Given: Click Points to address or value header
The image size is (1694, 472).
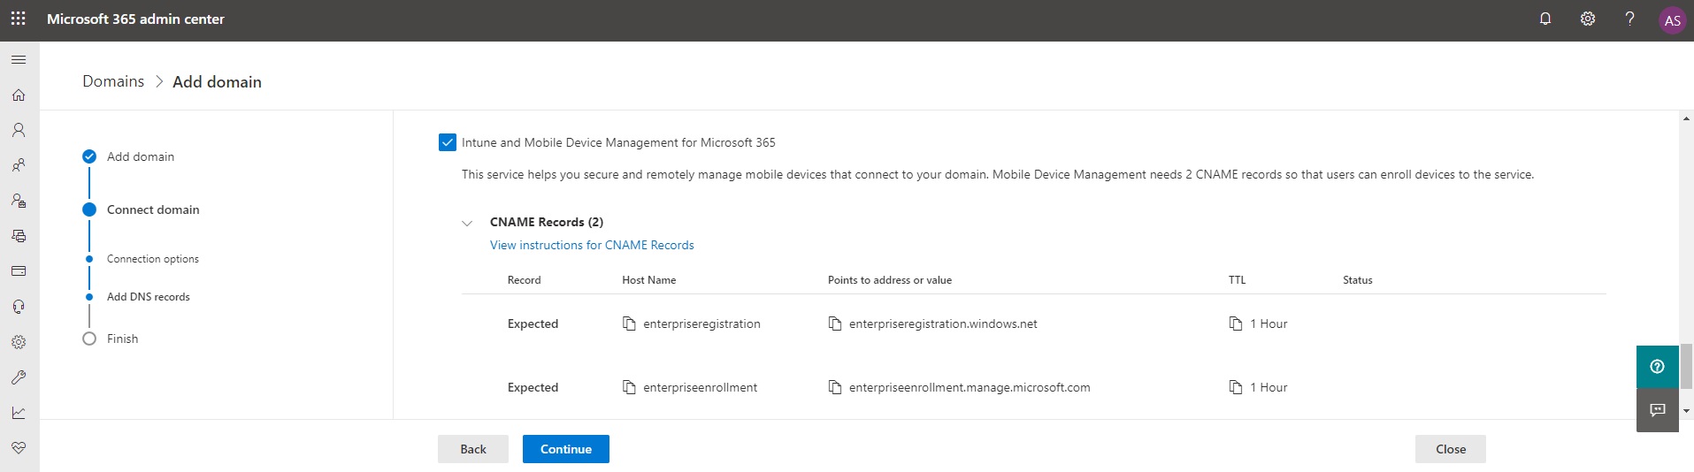Looking at the screenshot, I should point(890,280).
